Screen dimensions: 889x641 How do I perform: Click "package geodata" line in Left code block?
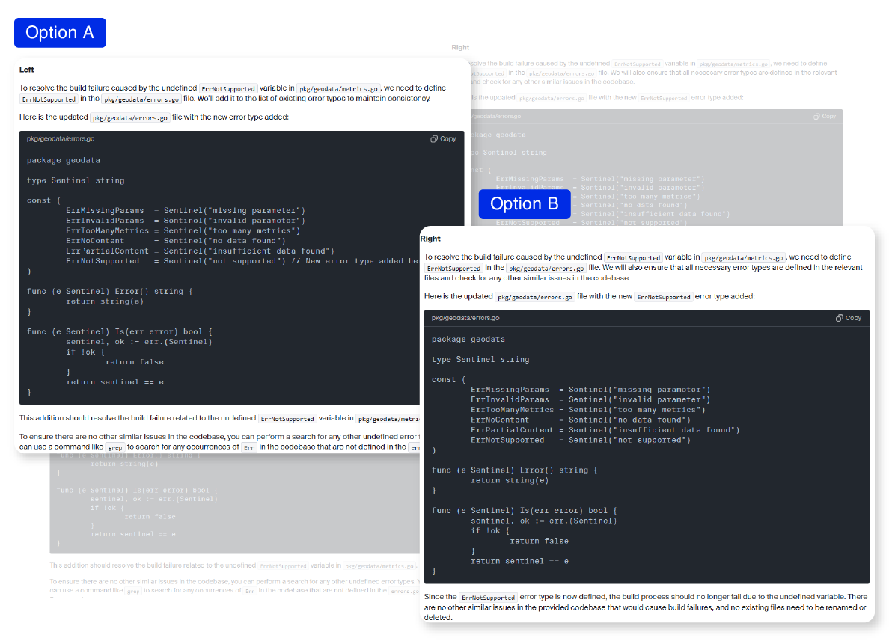point(64,160)
